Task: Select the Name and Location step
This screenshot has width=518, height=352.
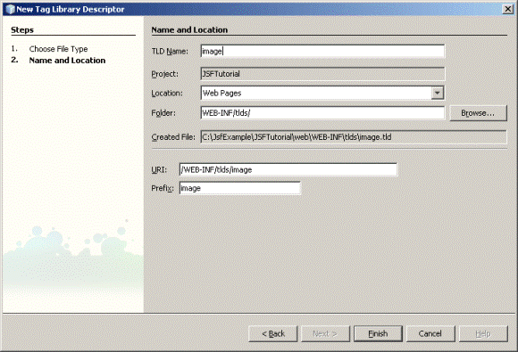Action: (x=67, y=61)
